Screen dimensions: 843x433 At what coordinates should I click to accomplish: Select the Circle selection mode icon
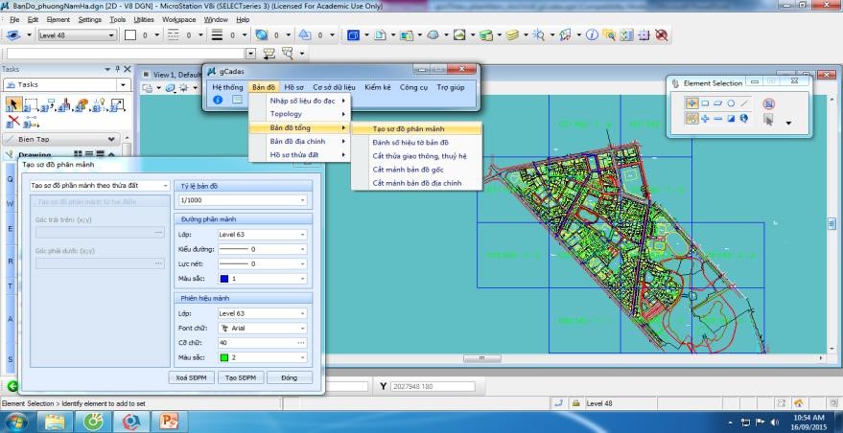[731, 103]
